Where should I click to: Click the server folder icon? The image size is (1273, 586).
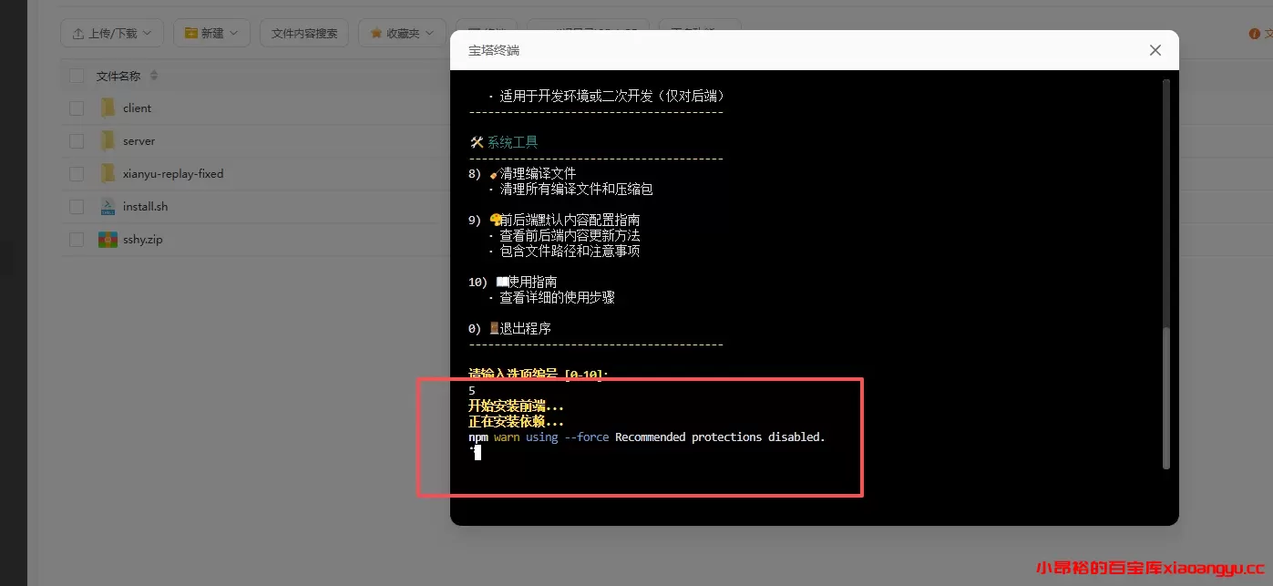tap(107, 140)
